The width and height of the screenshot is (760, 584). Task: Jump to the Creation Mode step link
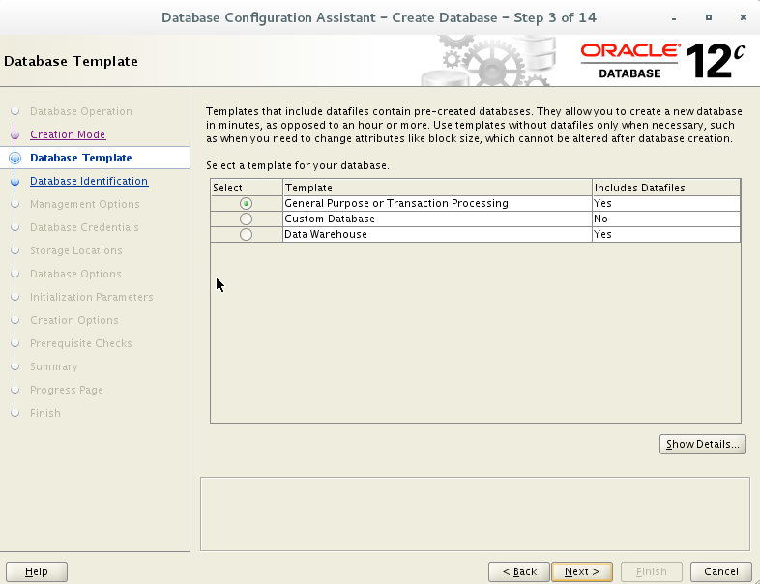click(x=68, y=134)
